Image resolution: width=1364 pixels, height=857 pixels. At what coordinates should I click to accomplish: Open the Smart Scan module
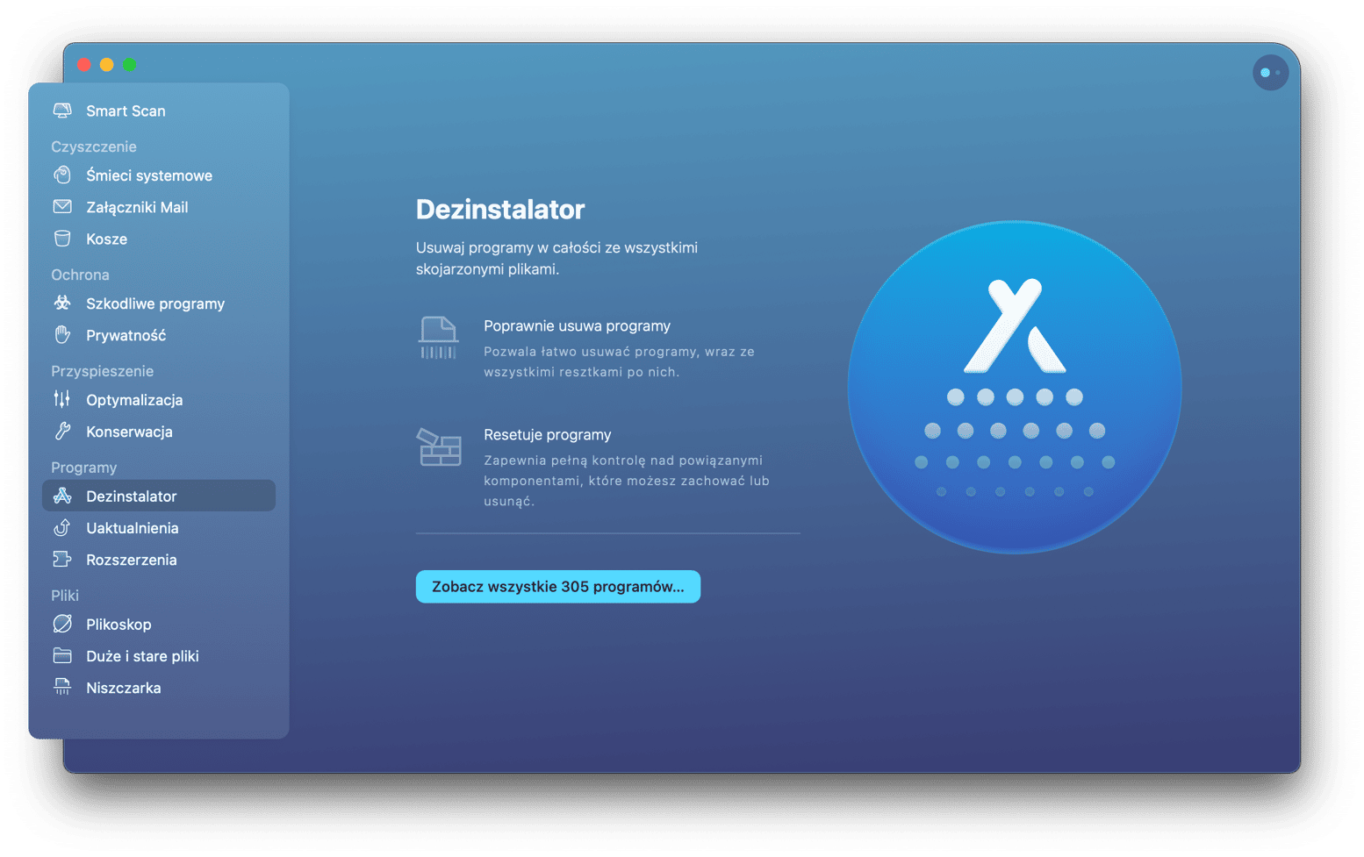click(x=159, y=111)
